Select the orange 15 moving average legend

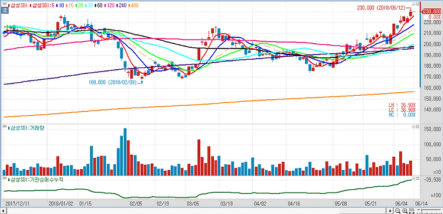(71, 5)
